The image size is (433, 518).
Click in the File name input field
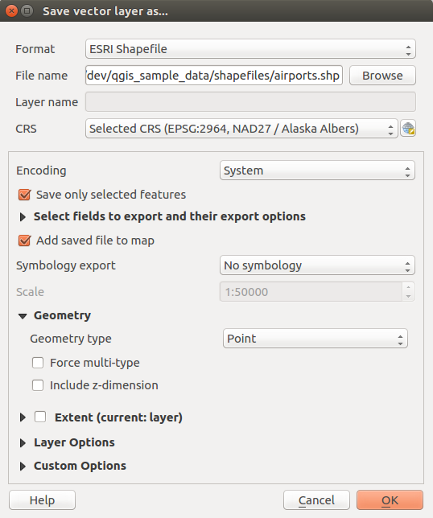[214, 76]
